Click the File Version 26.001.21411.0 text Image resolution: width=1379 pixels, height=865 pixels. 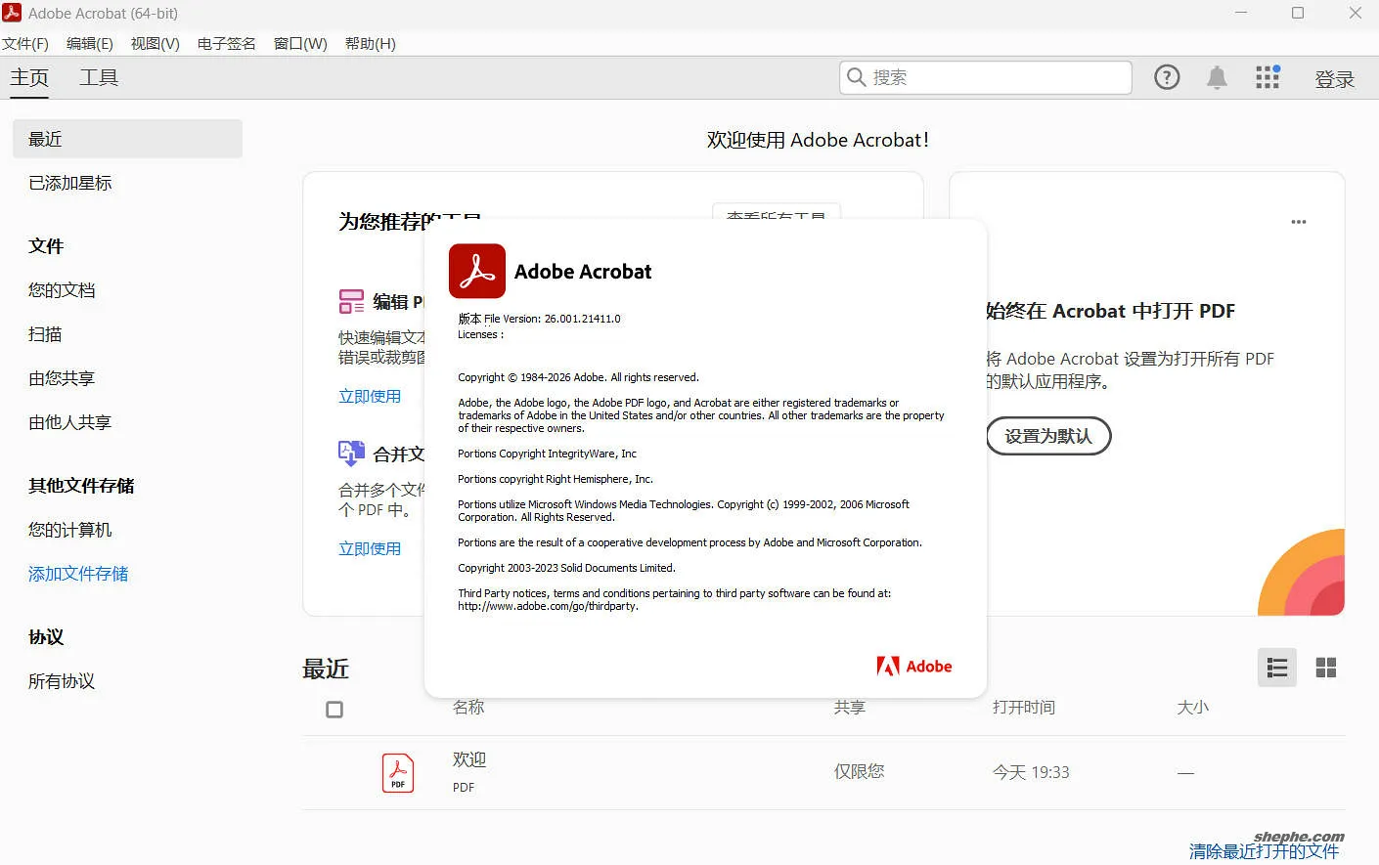point(540,319)
